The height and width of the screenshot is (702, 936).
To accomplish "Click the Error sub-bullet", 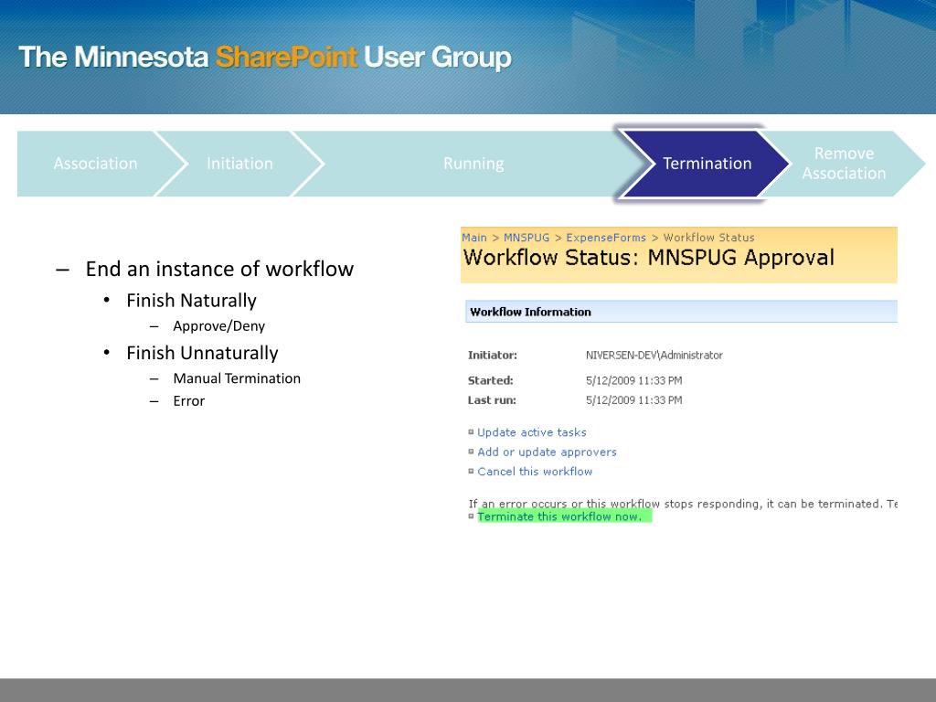I will [188, 401].
